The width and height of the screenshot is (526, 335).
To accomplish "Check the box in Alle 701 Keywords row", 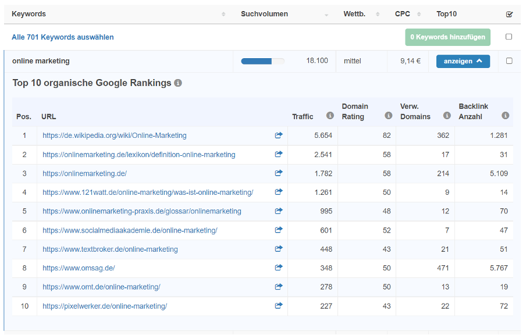I will 509,37.
